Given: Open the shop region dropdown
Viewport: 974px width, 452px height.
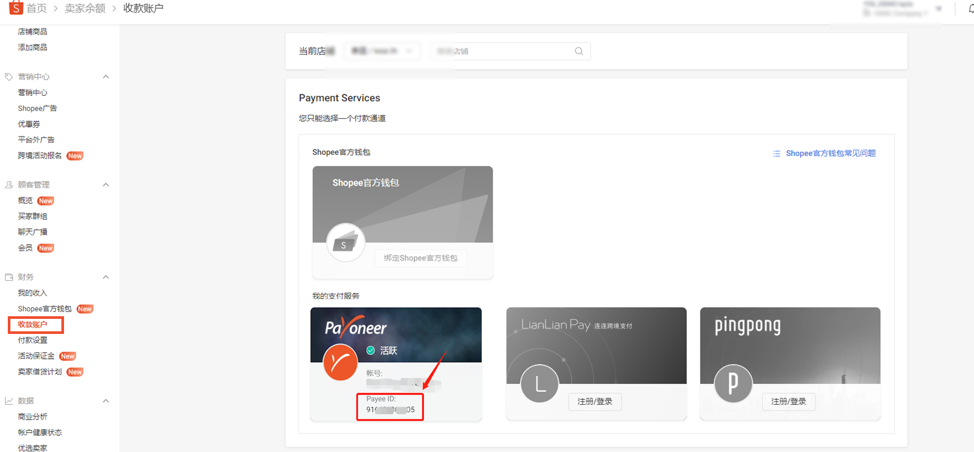Looking at the screenshot, I should coord(382,51).
